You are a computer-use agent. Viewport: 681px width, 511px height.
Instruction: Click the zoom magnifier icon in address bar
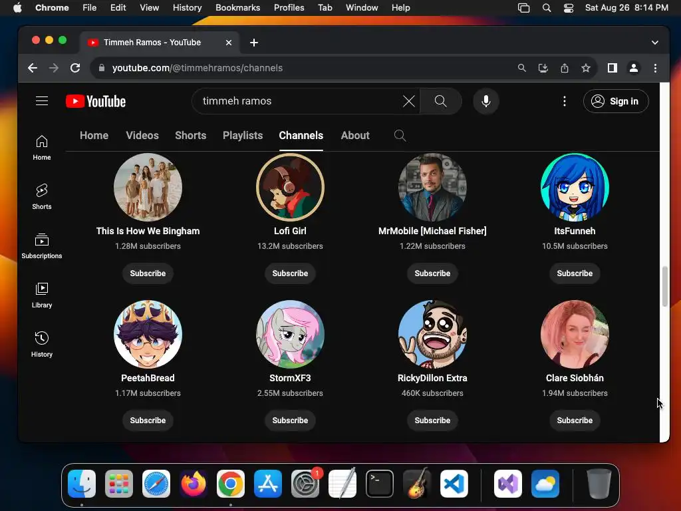coord(521,68)
